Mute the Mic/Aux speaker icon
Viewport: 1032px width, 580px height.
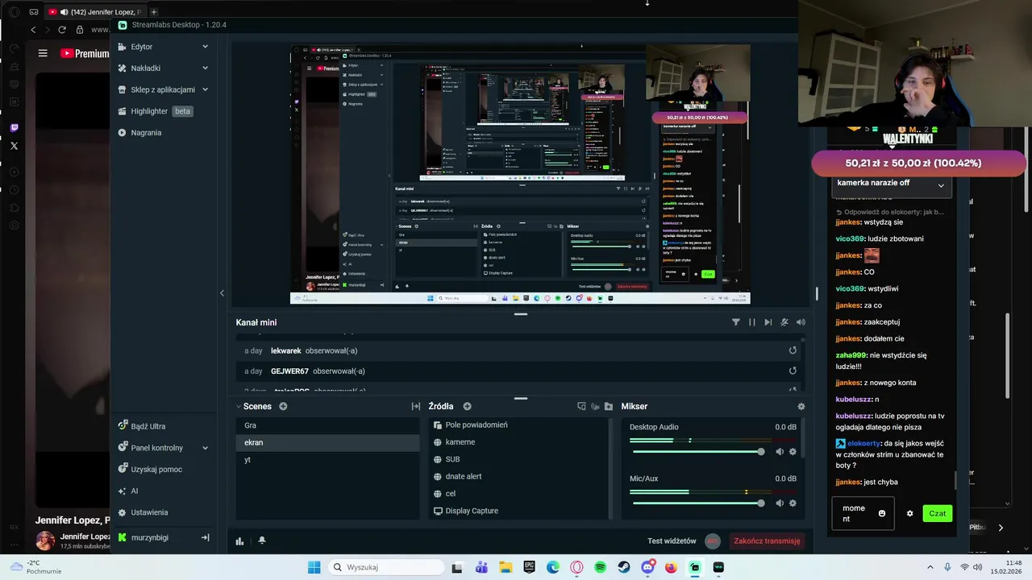tap(779, 503)
